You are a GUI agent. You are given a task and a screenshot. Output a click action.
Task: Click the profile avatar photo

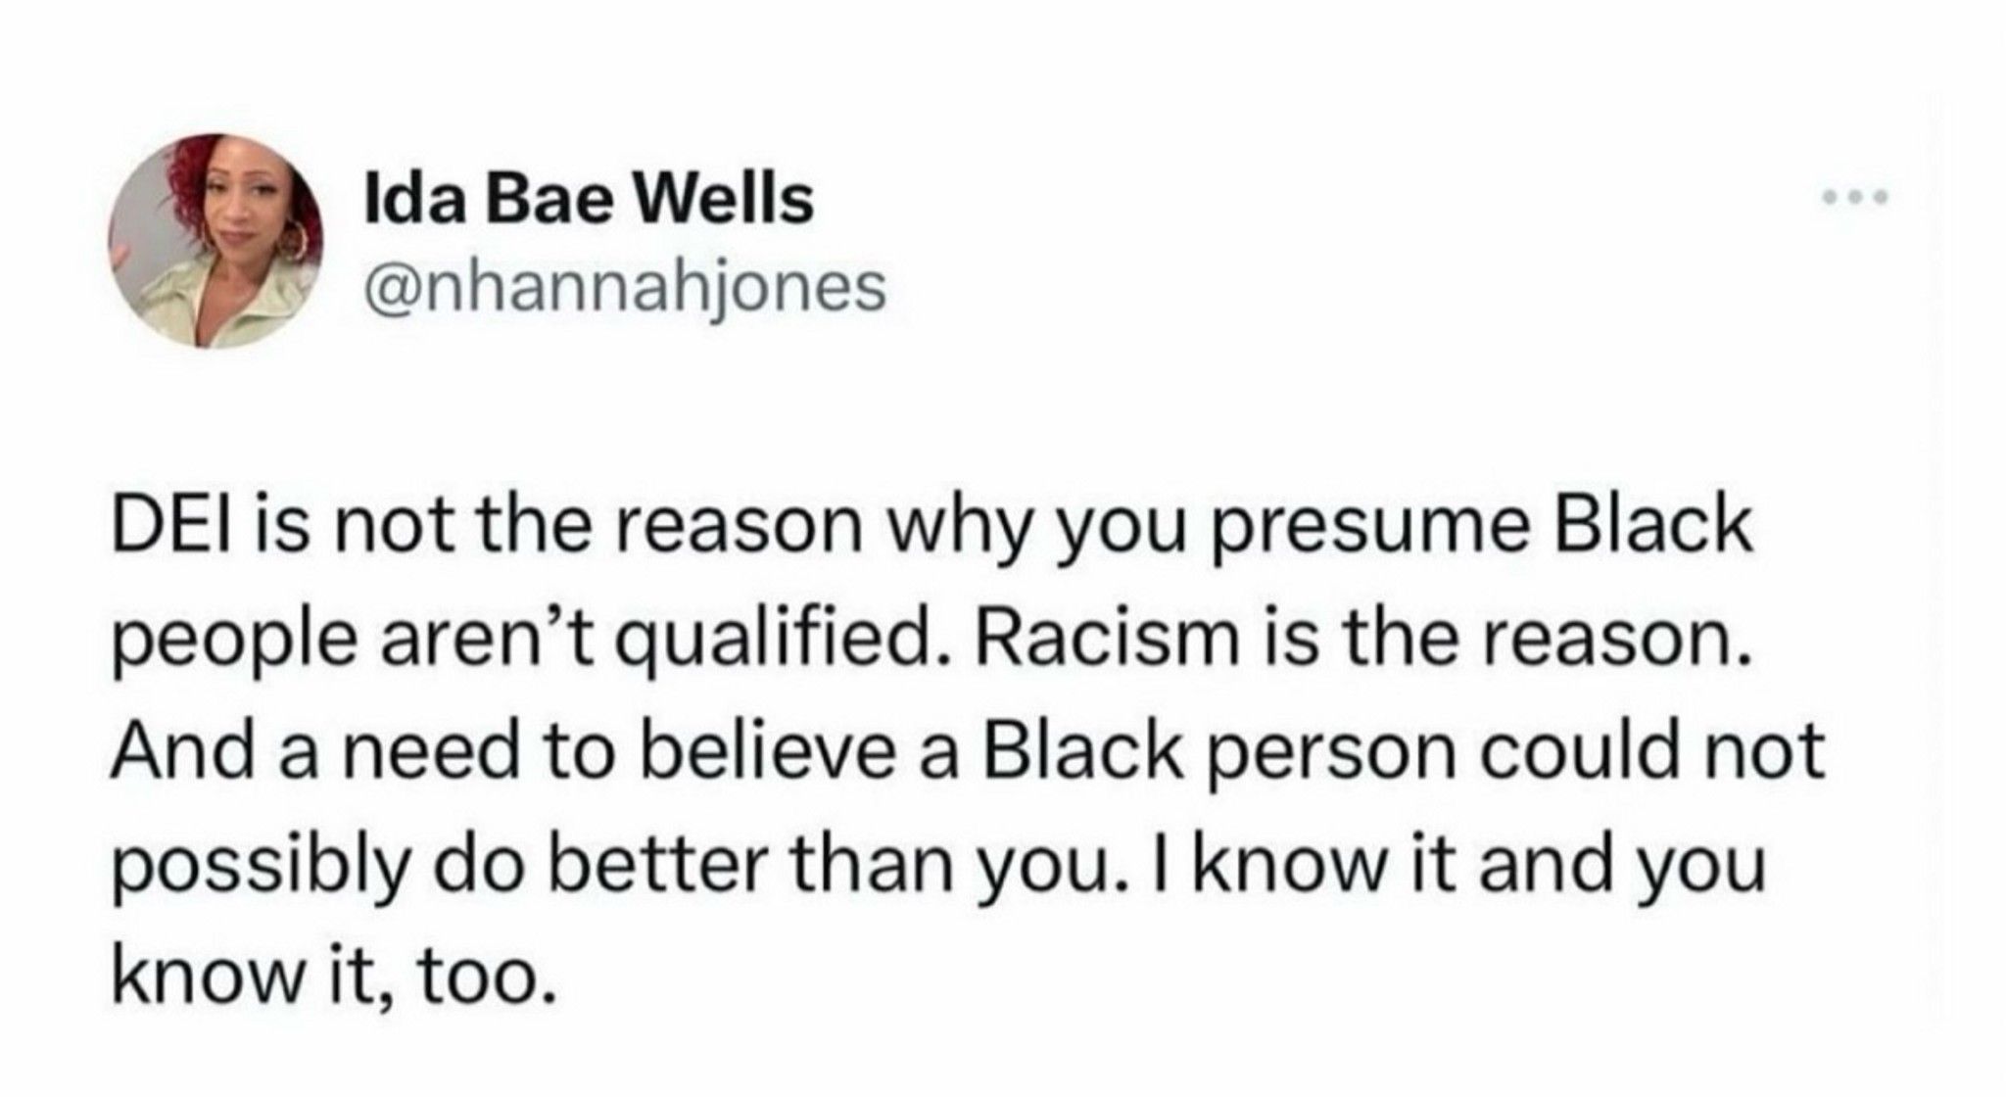coord(217,241)
